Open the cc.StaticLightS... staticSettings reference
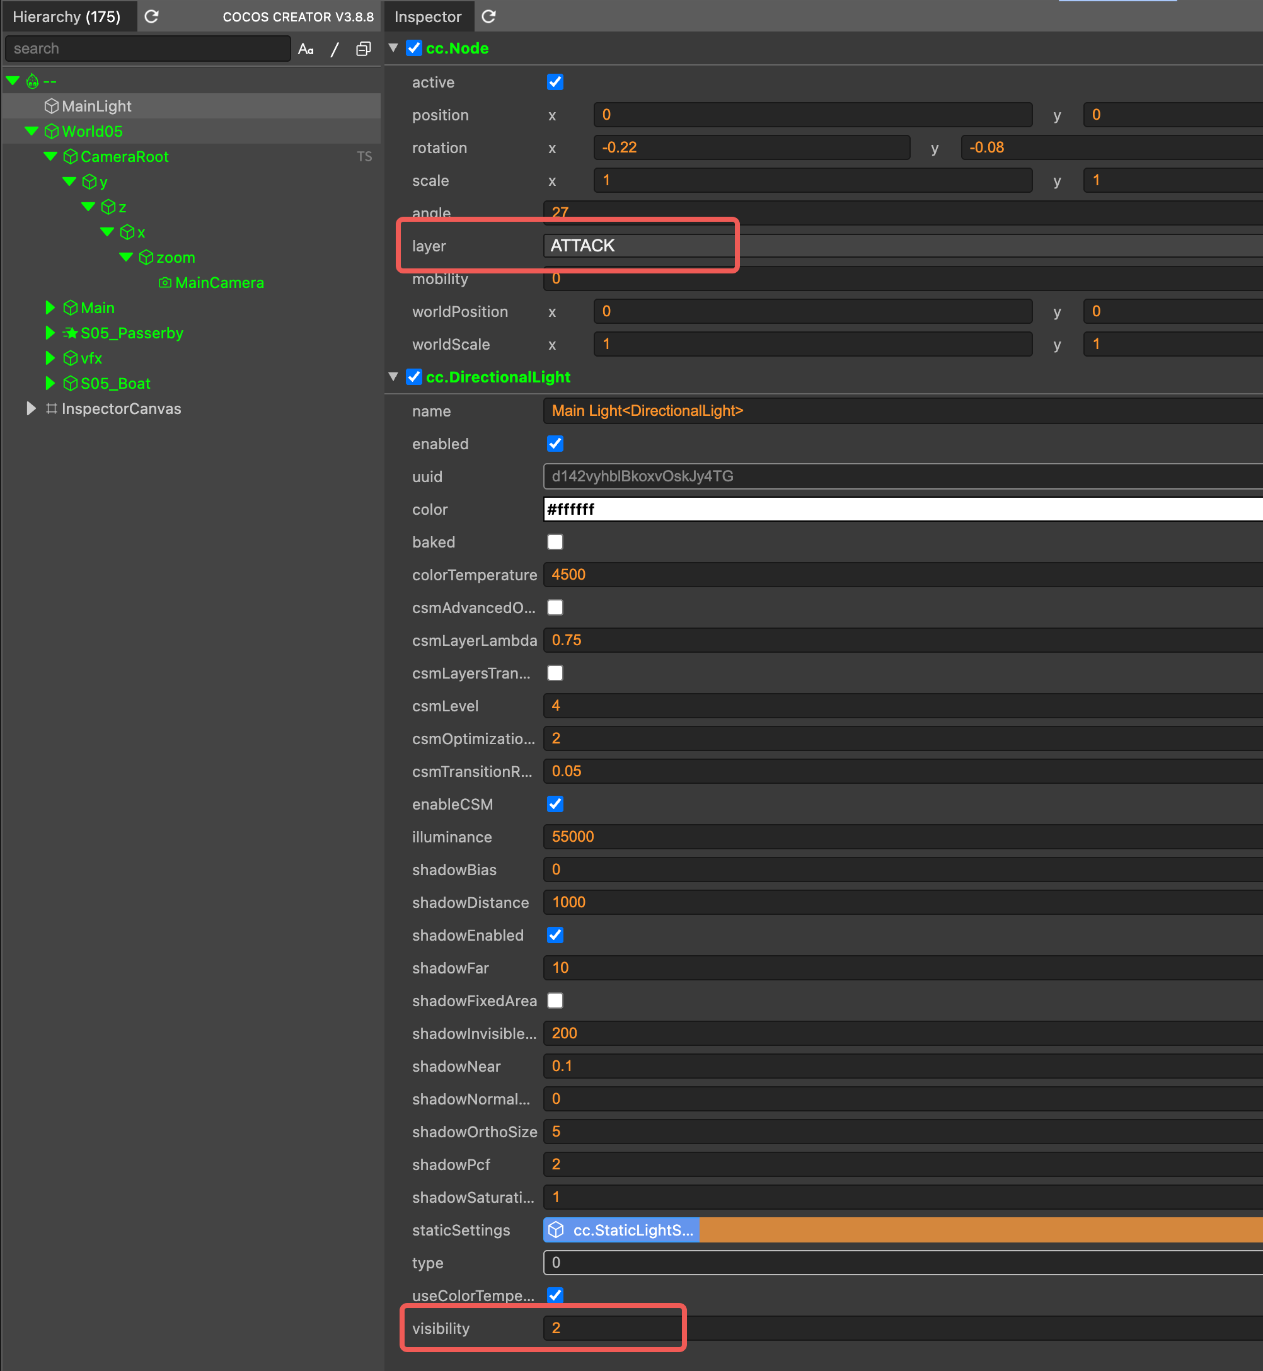 point(621,1230)
